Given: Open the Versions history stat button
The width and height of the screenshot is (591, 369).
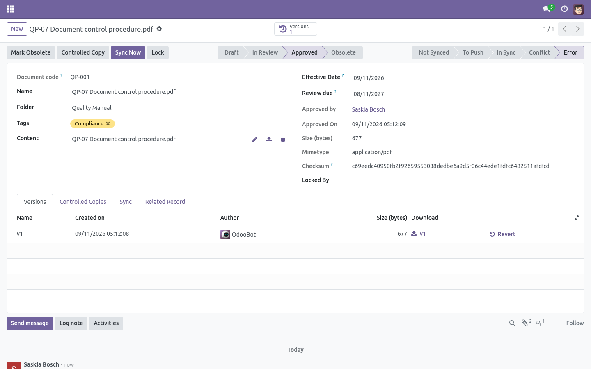Looking at the screenshot, I should [x=295, y=29].
